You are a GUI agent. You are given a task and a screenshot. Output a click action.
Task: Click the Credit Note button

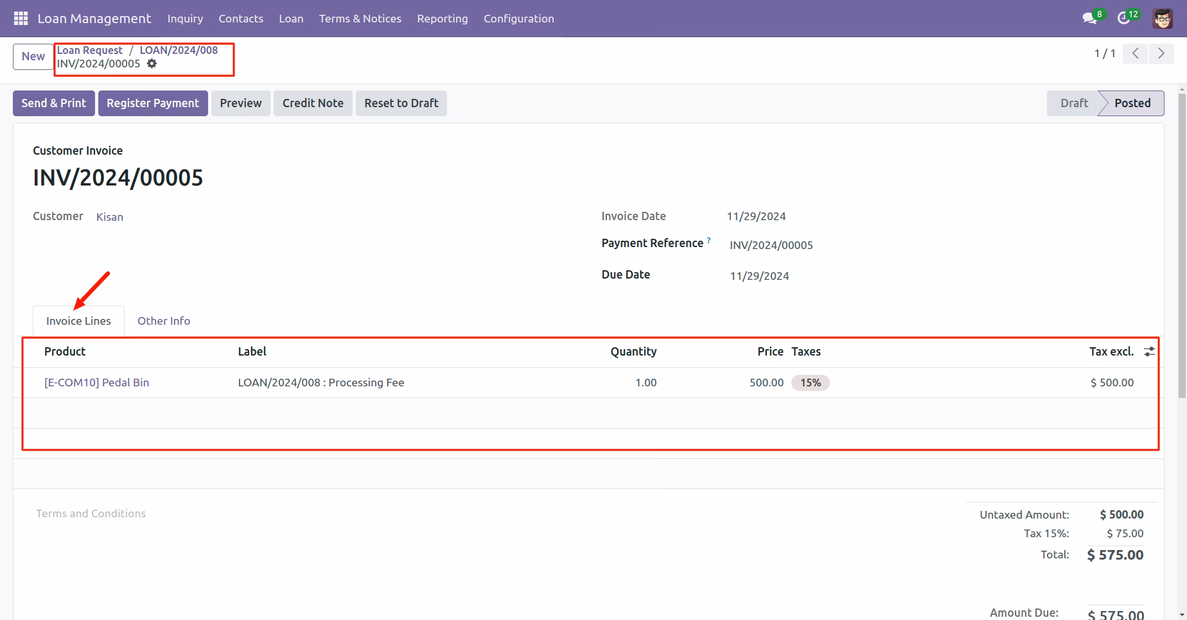tap(313, 103)
